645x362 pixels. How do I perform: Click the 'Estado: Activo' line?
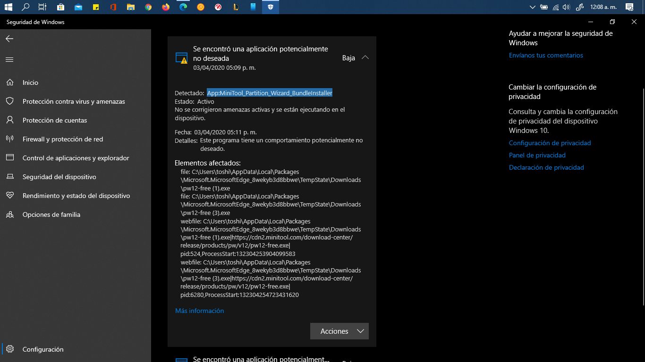click(x=195, y=101)
